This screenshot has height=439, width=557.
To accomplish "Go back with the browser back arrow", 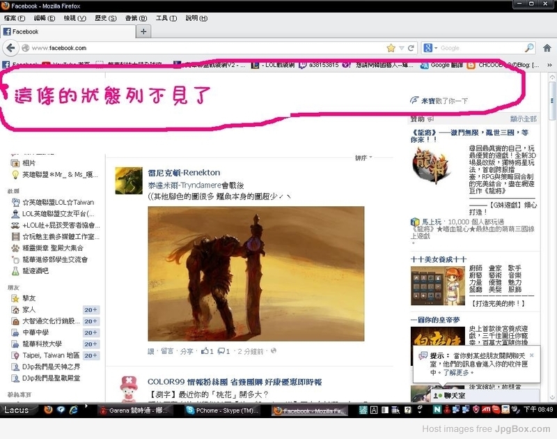I will pyautogui.click(x=10, y=48).
